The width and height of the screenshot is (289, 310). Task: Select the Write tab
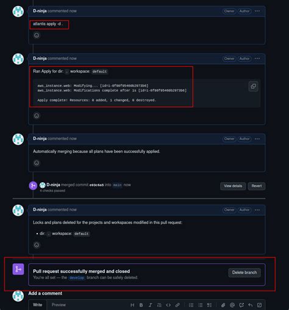(38, 305)
